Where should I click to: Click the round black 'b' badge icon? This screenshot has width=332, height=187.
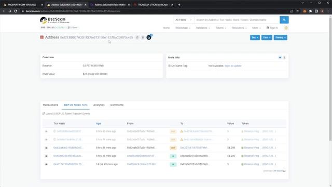click(x=149, y=37)
